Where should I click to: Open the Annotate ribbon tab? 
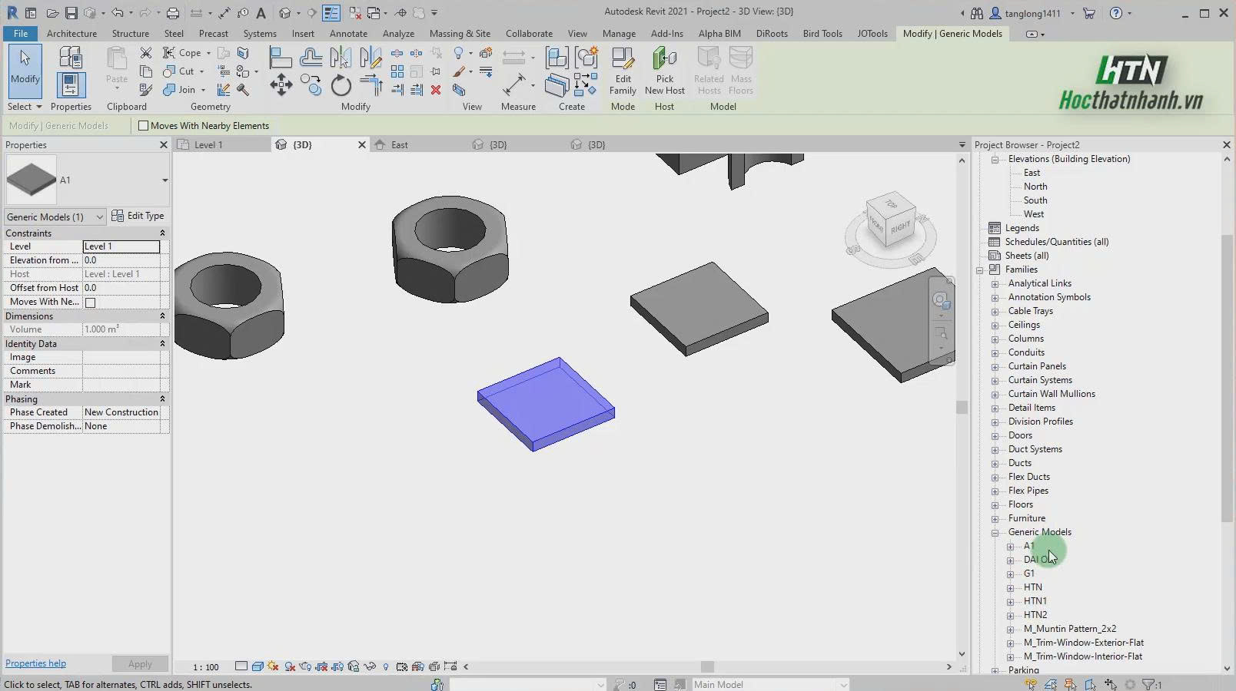pos(348,34)
